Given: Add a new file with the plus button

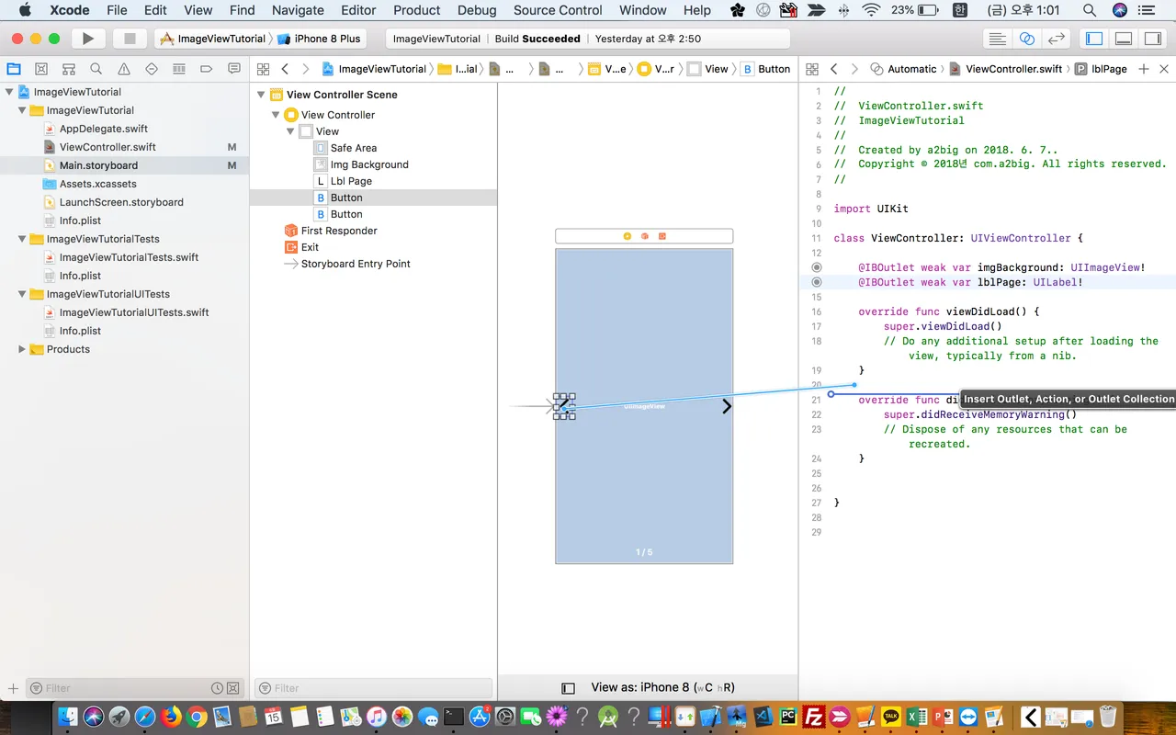Looking at the screenshot, I should tap(13, 688).
